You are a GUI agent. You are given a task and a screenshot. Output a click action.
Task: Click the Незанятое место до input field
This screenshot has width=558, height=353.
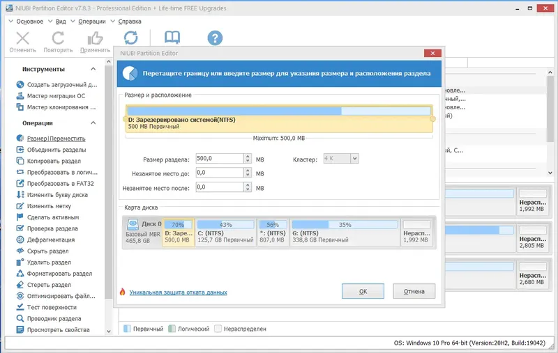click(220, 173)
